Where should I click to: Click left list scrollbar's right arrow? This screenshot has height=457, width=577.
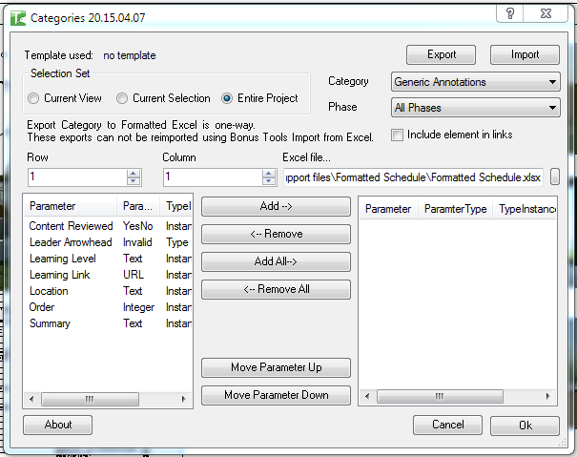pos(184,399)
